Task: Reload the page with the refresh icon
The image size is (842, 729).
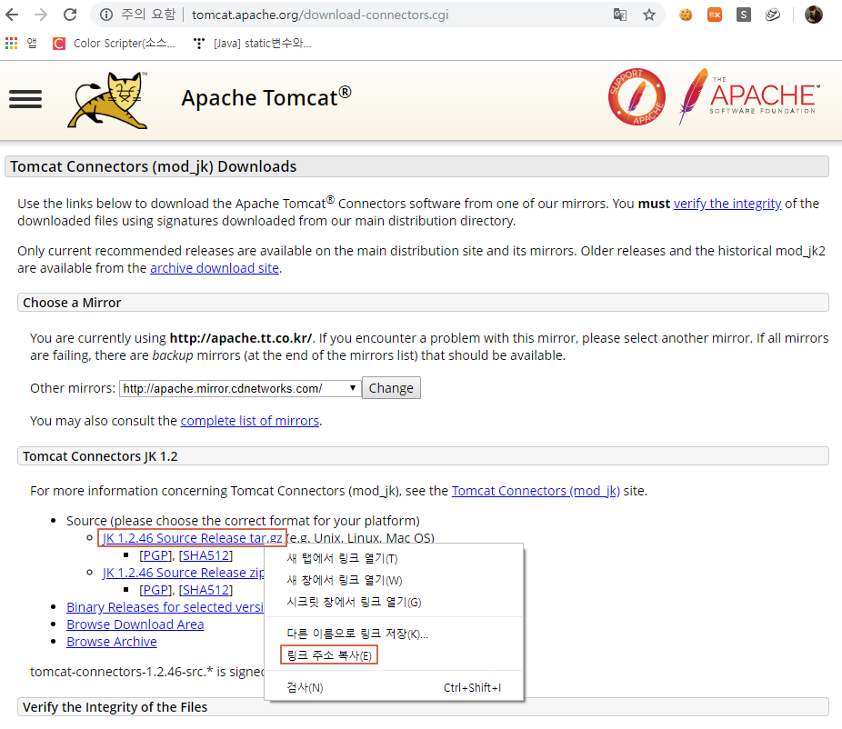Action: tap(70, 15)
